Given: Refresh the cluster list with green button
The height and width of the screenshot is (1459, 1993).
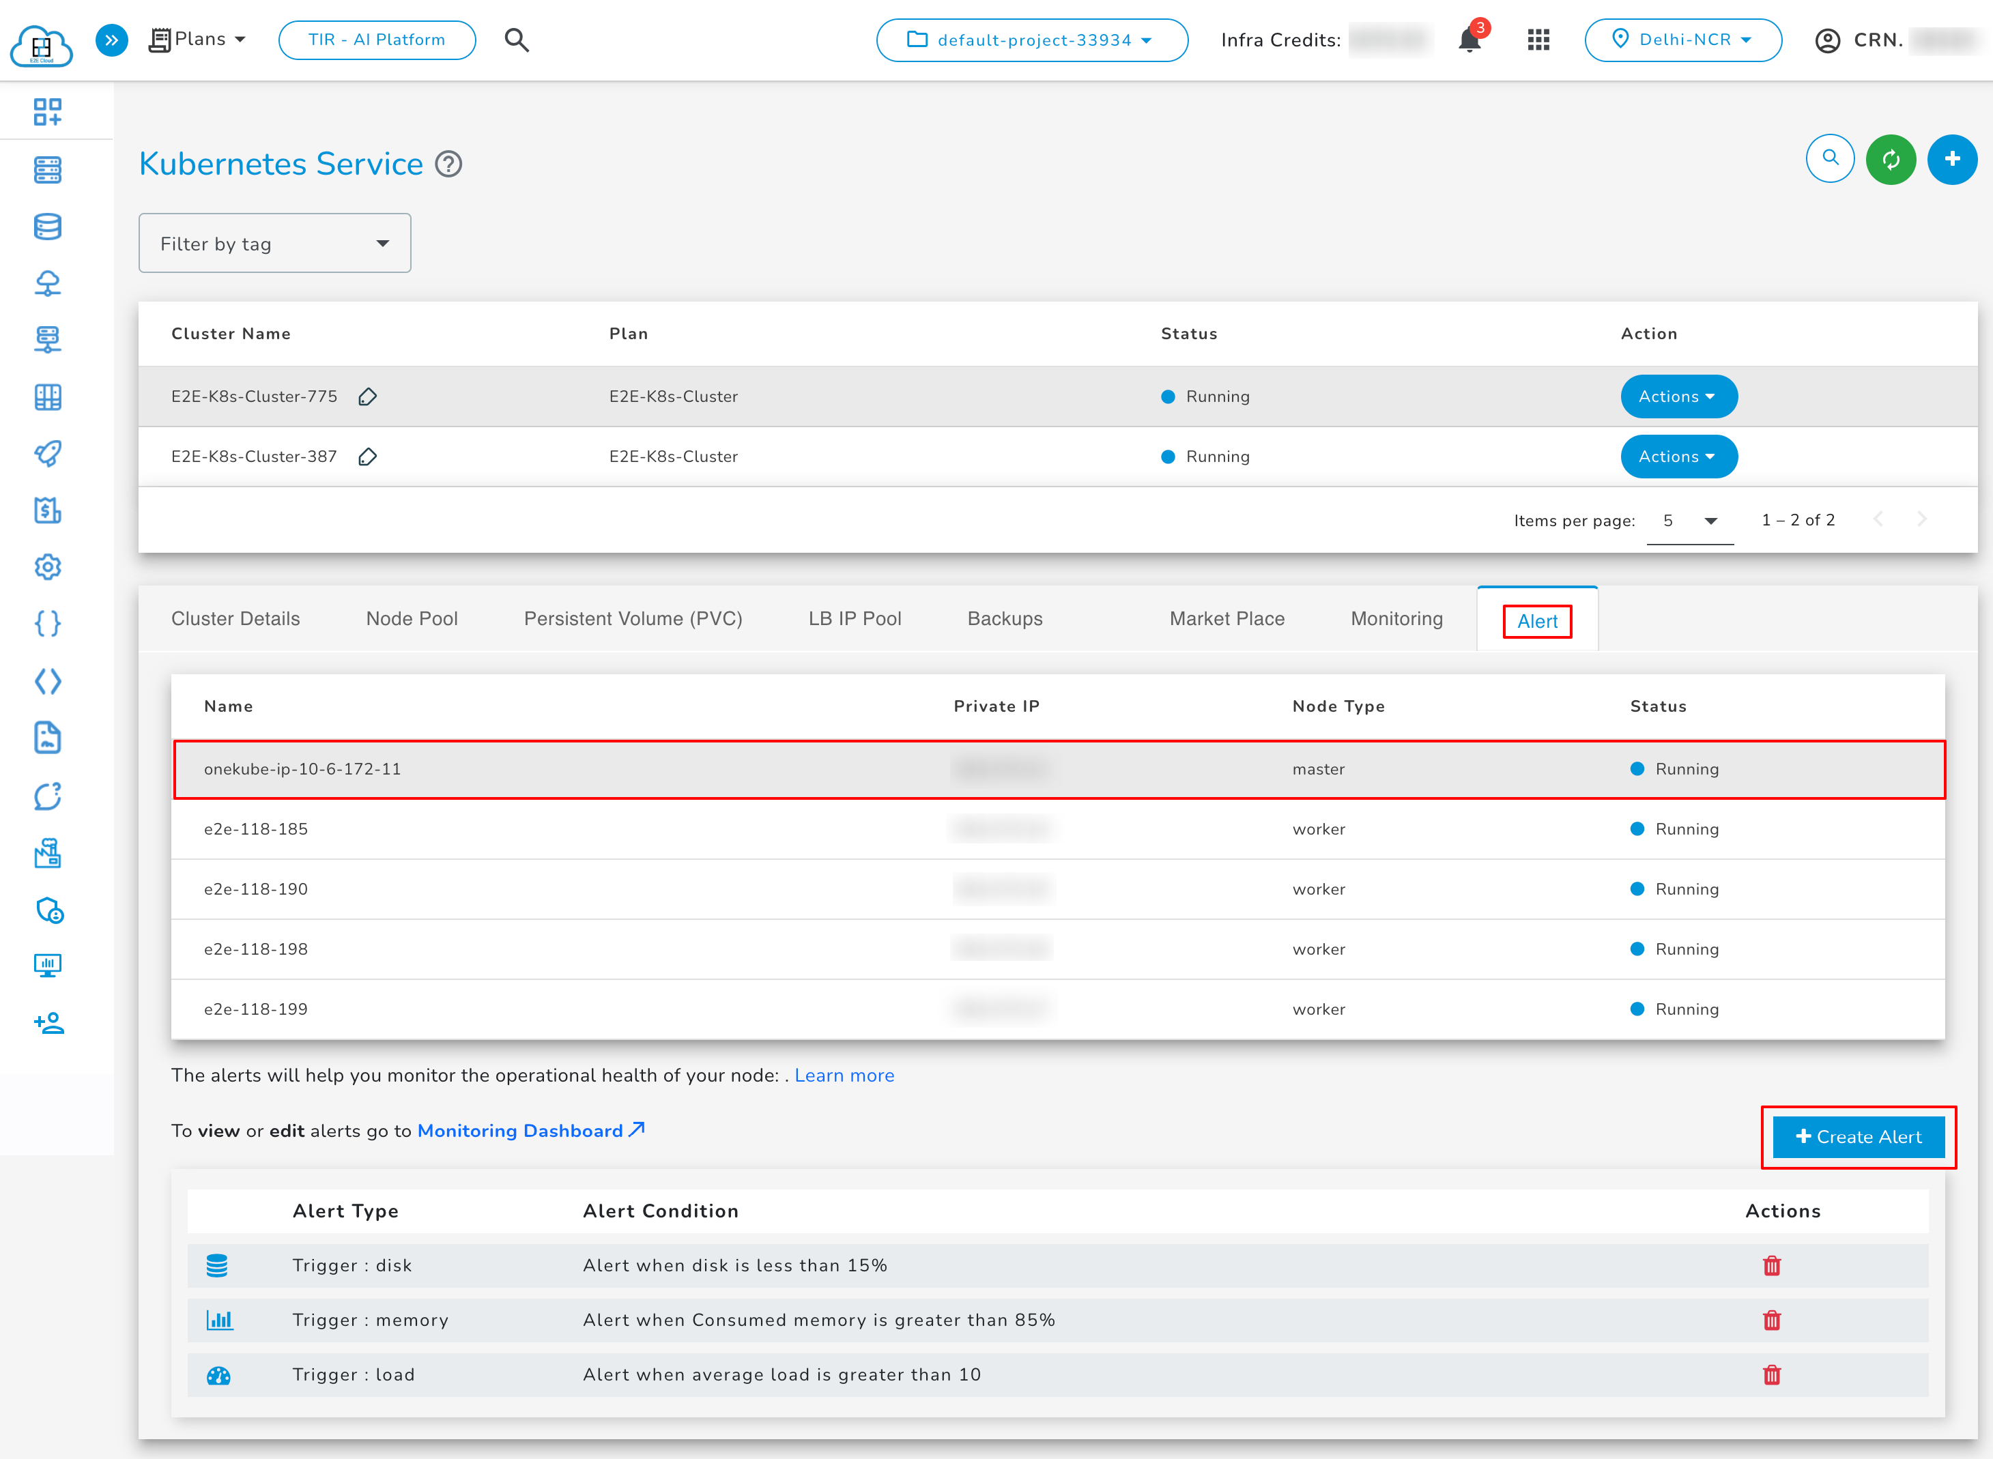Looking at the screenshot, I should point(1891,159).
